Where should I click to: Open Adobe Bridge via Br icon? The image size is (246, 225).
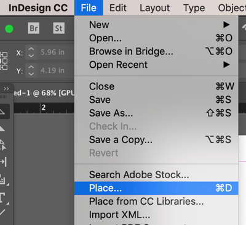(x=34, y=28)
